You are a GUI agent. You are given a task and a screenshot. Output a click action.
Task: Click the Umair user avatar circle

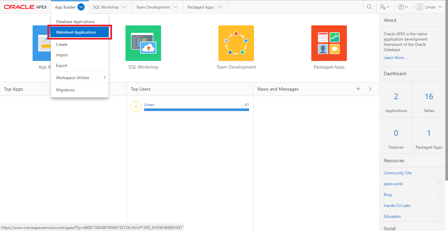pyautogui.click(x=136, y=107)
